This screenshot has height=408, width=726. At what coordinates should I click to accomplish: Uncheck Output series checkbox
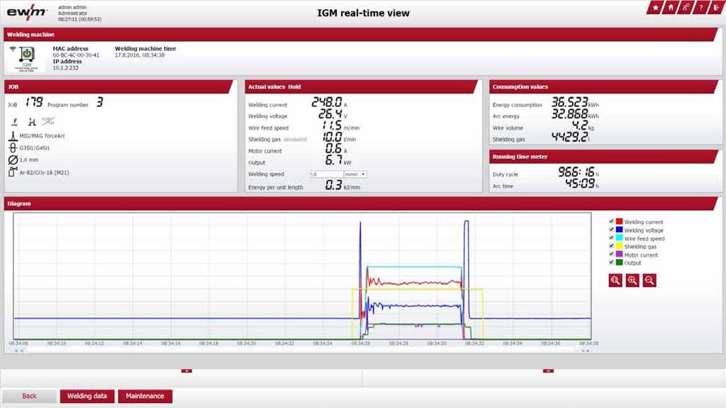(611, 262)
